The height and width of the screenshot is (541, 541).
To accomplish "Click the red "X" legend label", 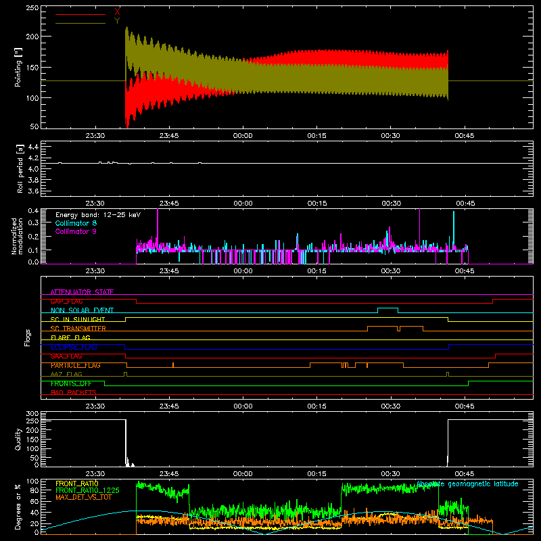I will click(117, 12).
